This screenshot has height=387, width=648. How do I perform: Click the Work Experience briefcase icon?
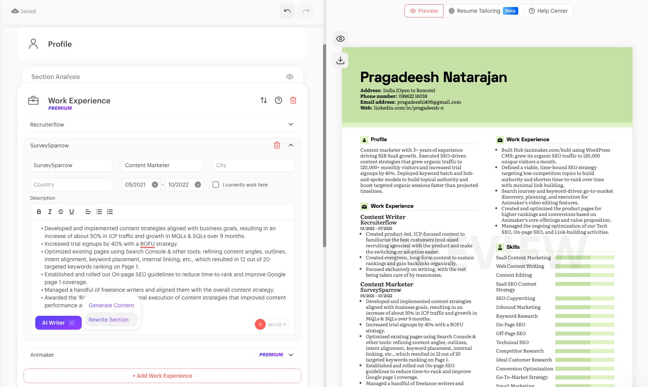tap(33, 101)
